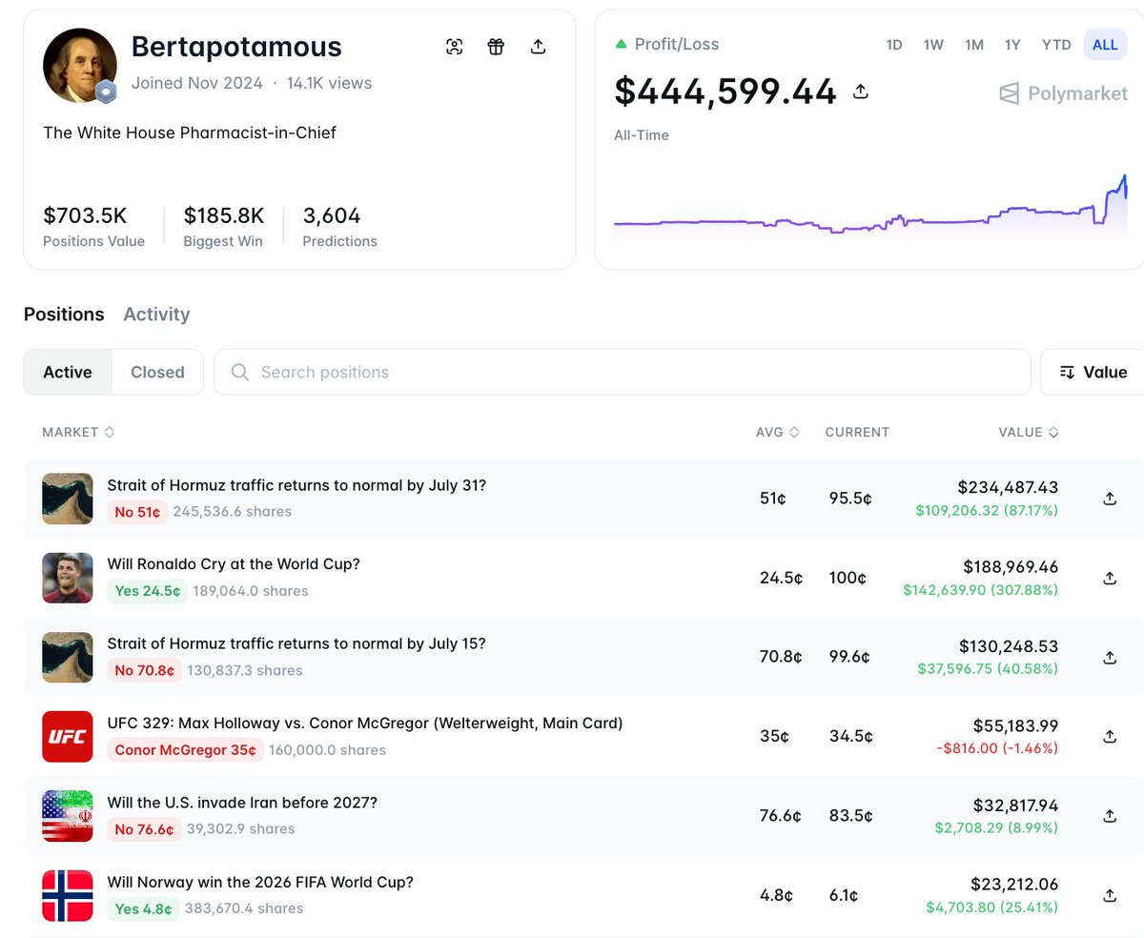
Task: Sort by MARKET column
Action: 78,432
